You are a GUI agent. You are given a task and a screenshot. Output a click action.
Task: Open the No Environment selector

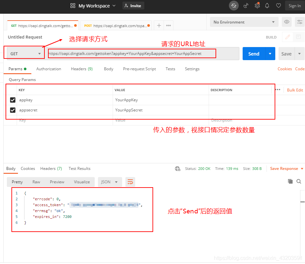(244, 22)
